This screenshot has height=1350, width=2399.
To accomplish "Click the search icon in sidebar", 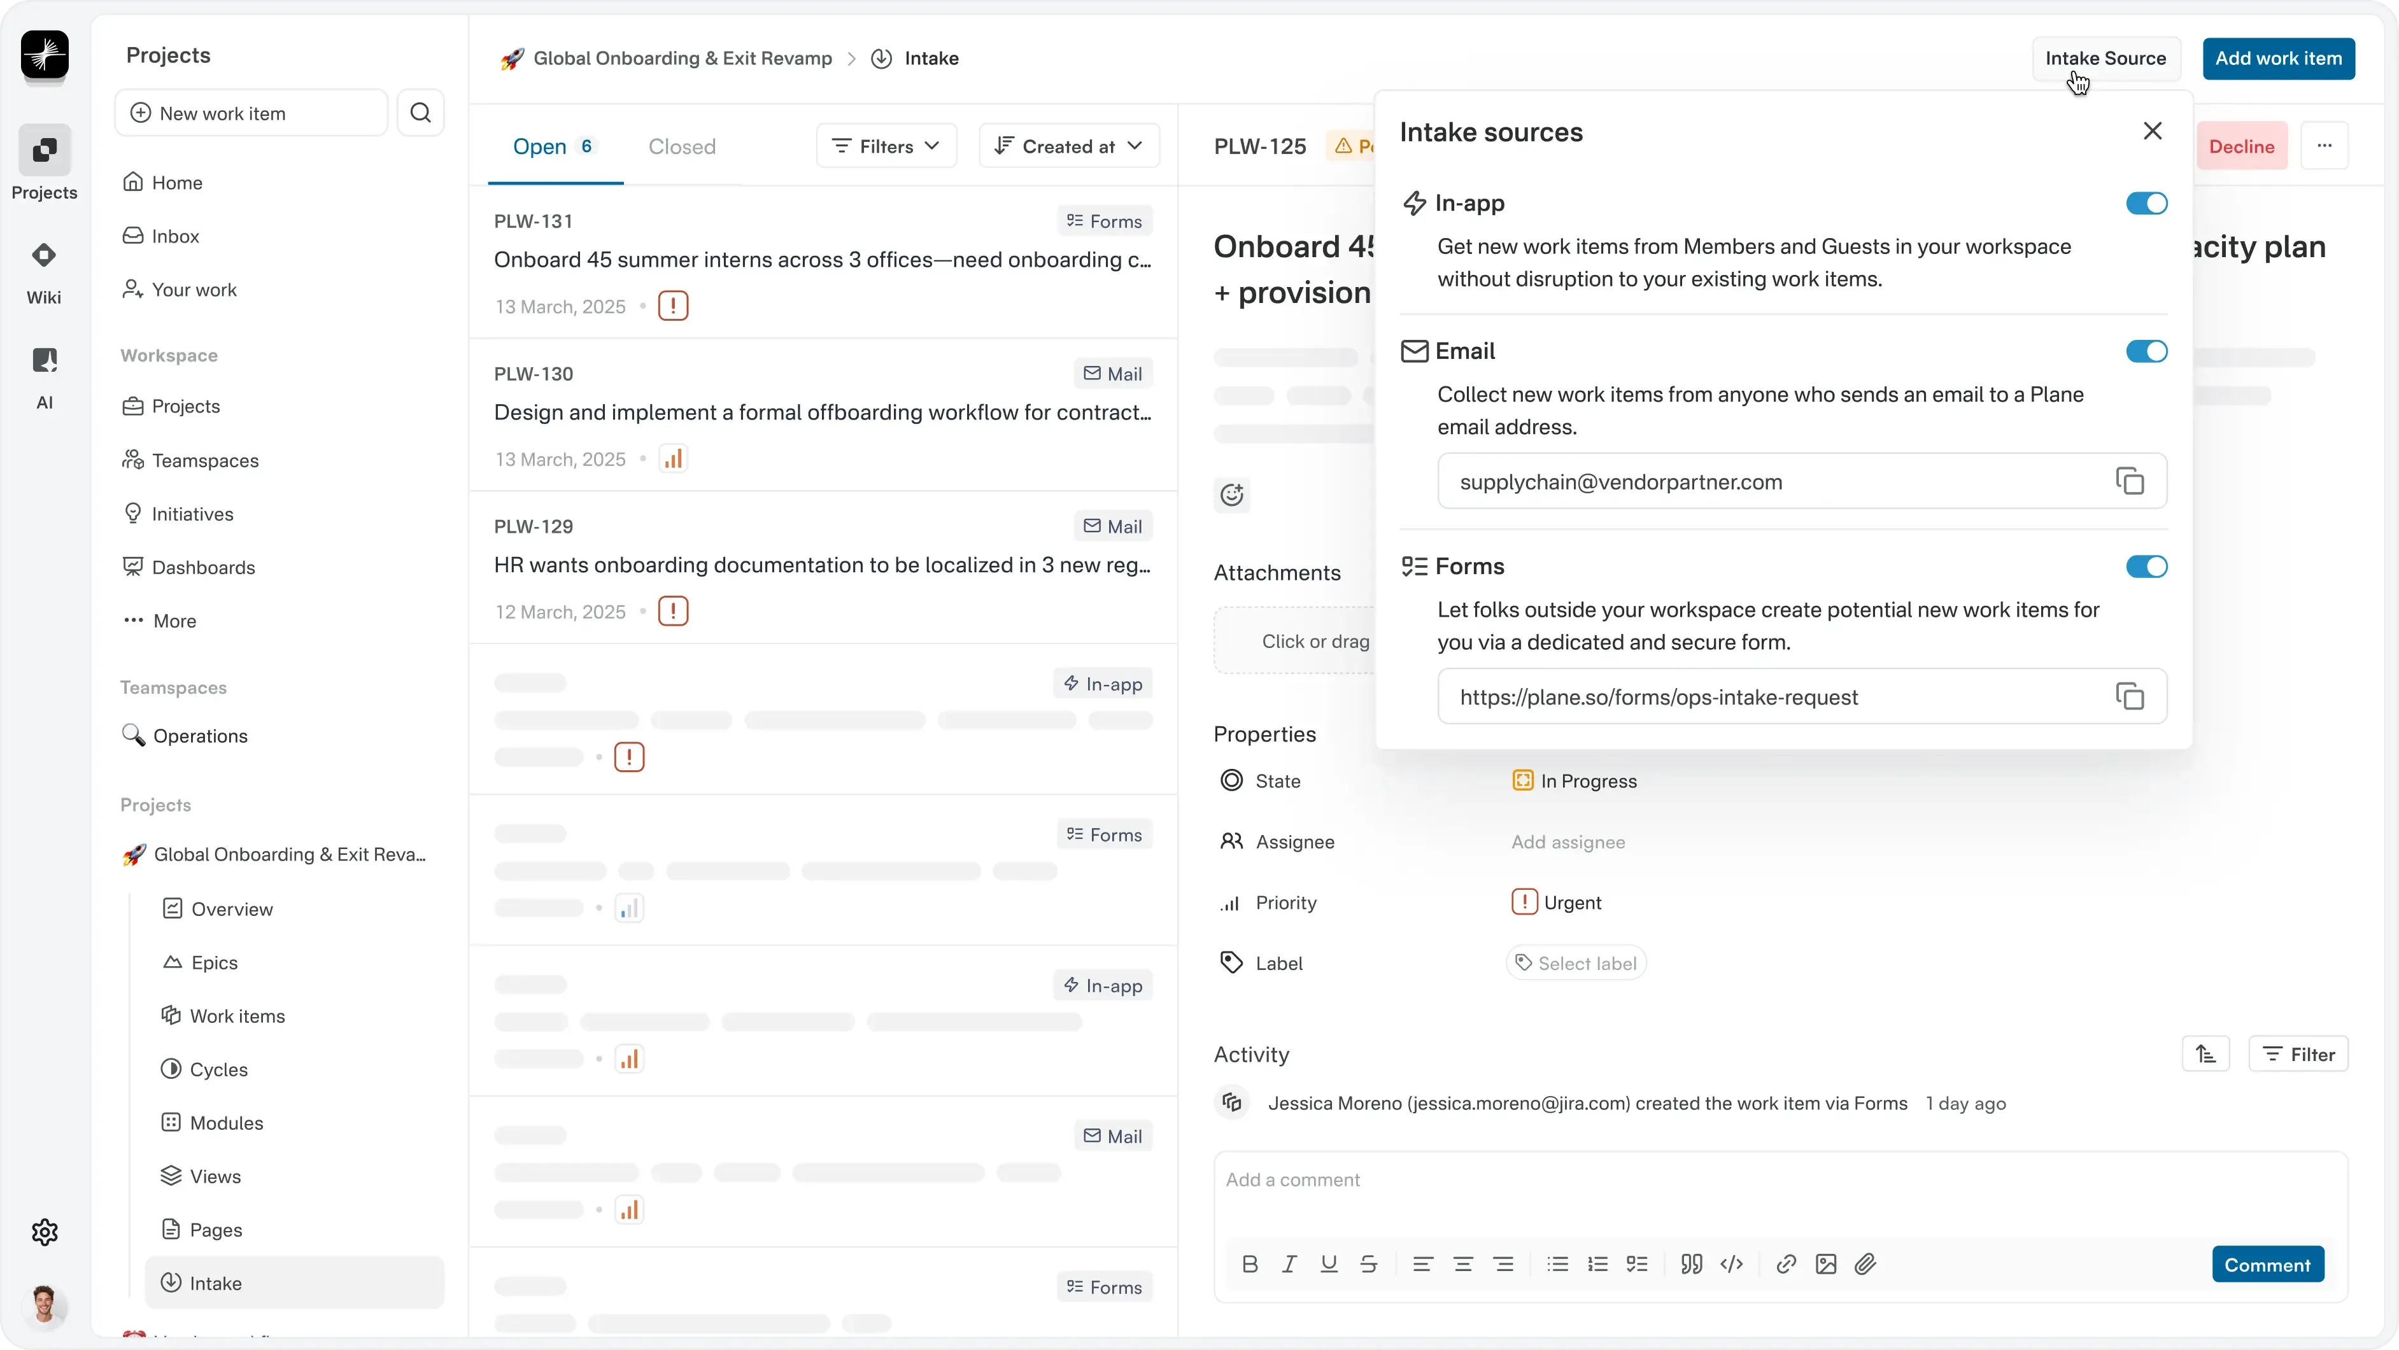I will click(420, 113).
